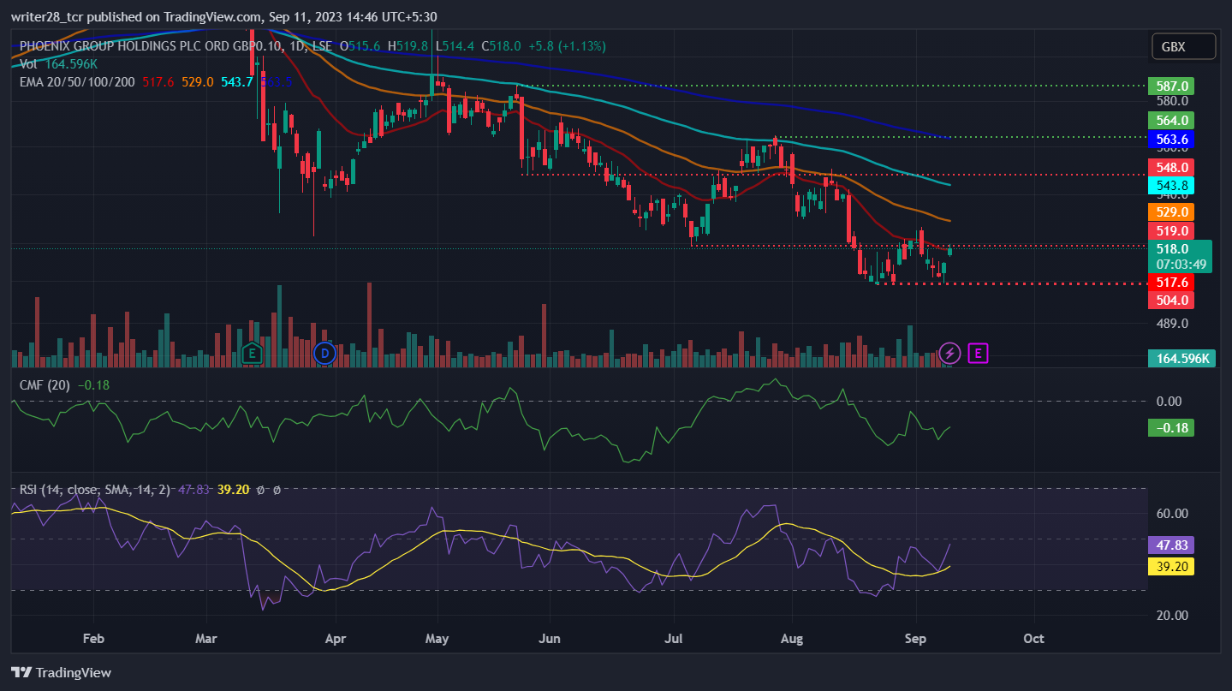The height and width of the screenshot is (691, 1232).
Task: Click the PHOENIX GROUP HOLDINGS PLC symbol title
Action: pos(175,46)
